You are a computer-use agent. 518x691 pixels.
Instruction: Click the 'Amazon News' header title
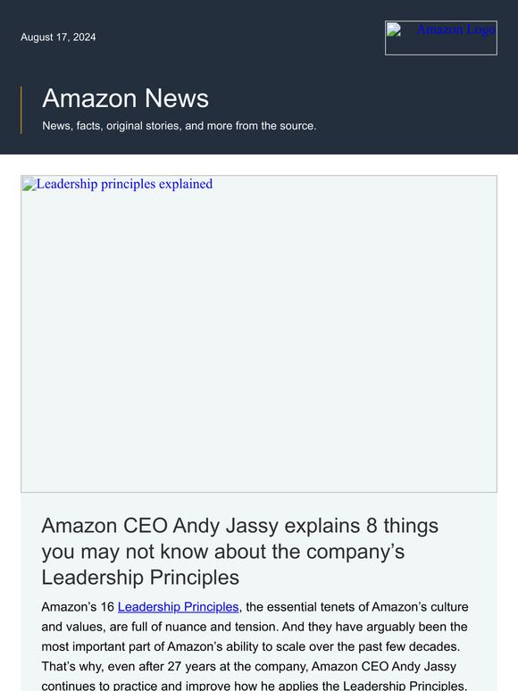tap(125, 98)
